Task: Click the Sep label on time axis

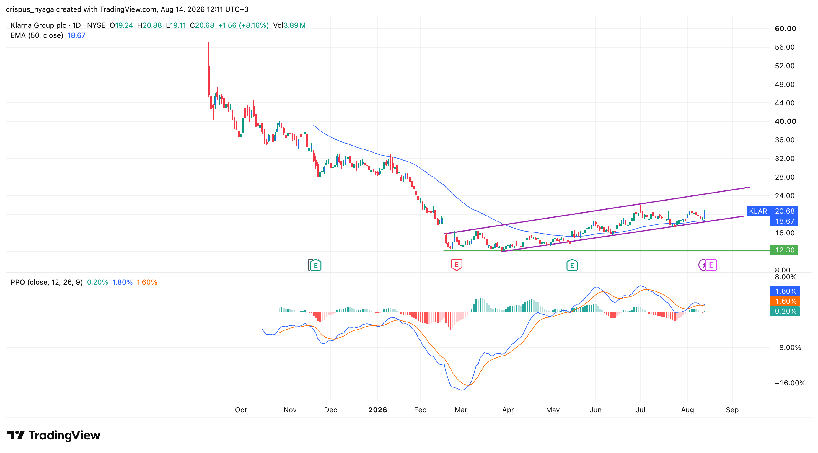Action: pyautogui.click(x=732, y=410)
